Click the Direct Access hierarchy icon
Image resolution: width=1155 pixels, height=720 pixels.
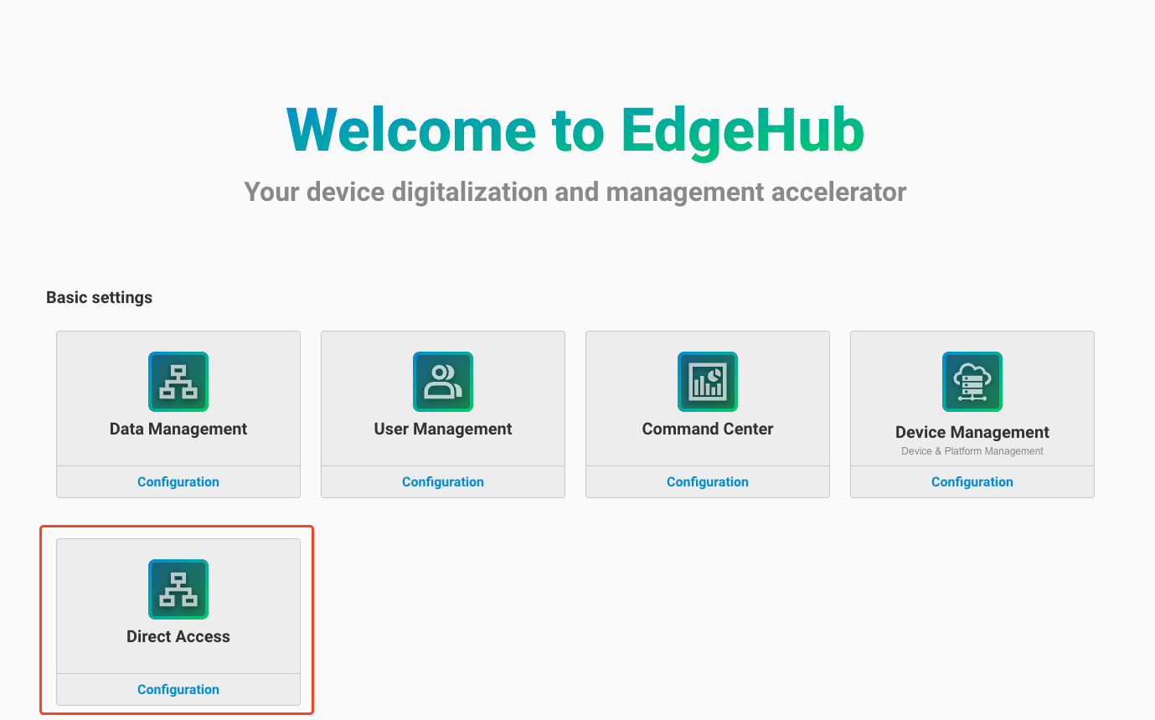pos(178,589)
